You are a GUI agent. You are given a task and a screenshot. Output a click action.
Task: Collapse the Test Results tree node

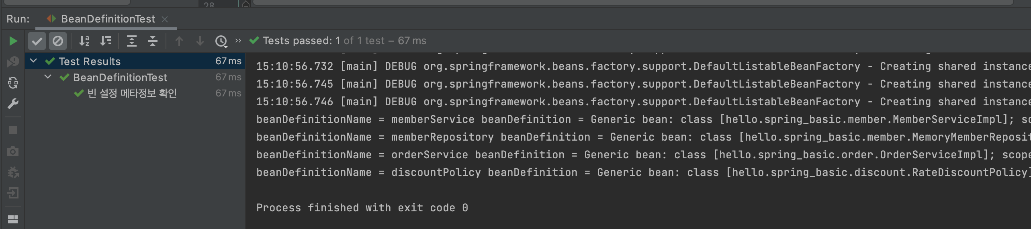(x=34, y=61)
